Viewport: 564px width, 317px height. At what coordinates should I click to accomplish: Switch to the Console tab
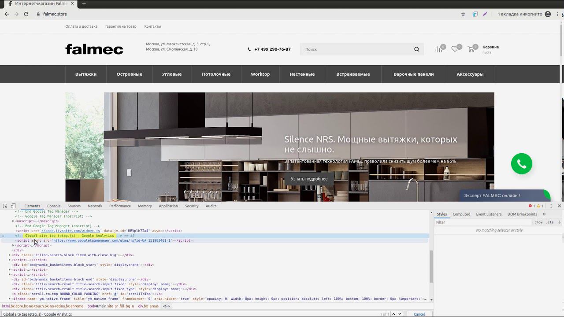54,206
